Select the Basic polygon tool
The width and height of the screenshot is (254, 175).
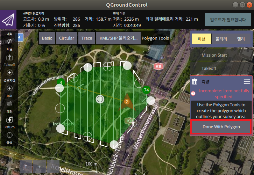point(47,38)
